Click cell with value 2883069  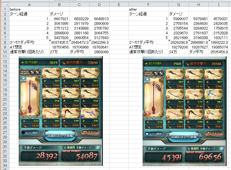100,52
